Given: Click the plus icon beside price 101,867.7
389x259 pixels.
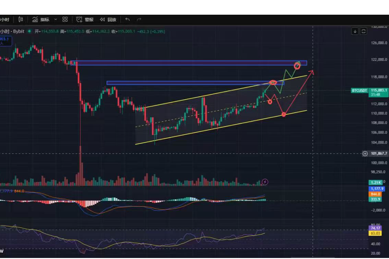Looking at the screenshot, I should (365, 154).
